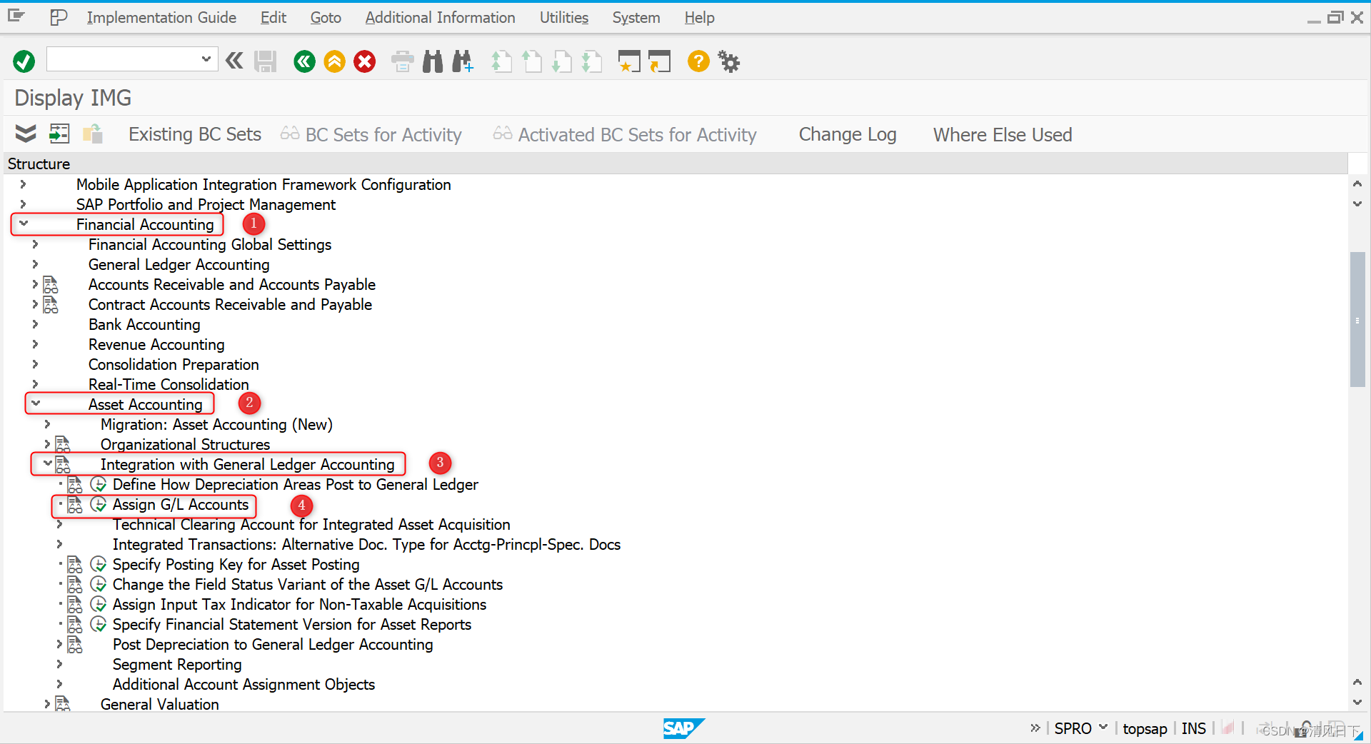1371x744 pixels.
Task: Click the Next Page icon
Action: coord(562,61)
